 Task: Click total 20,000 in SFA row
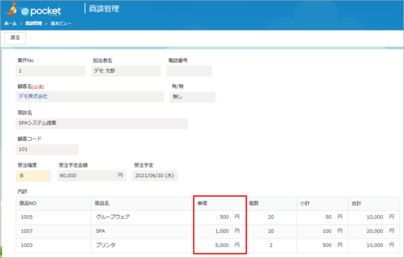374,231
